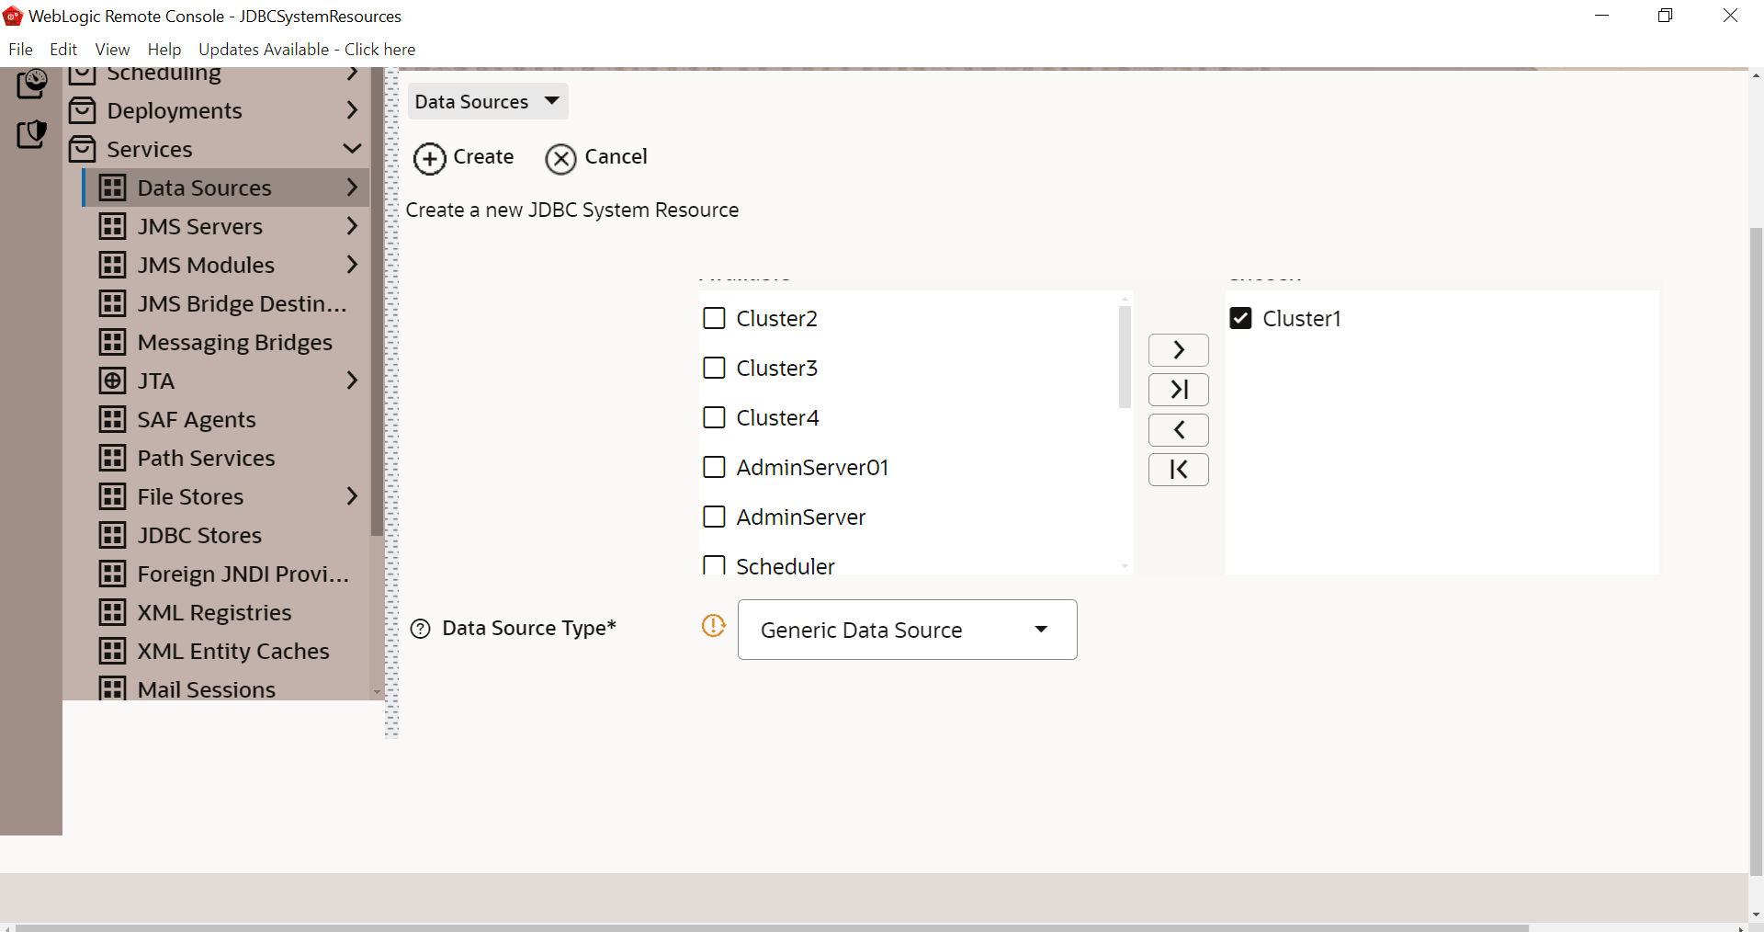Screen dimensions: 1764x932
Task: Open the Edit menu
Action: (63, 50)
